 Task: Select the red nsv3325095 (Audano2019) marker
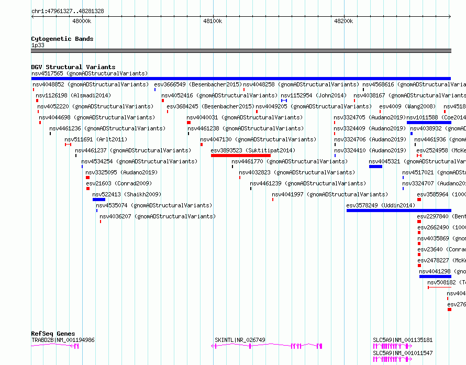tap(87, 178)
